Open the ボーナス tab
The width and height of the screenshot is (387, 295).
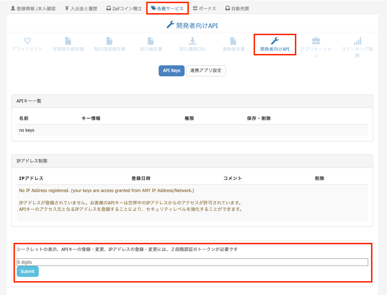pos(205,9)
